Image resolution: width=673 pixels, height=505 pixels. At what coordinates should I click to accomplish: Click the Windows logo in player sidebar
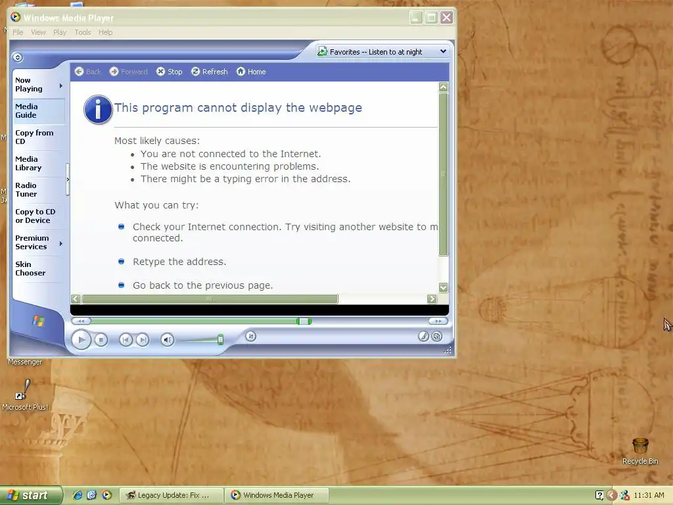tap(38, 321)
